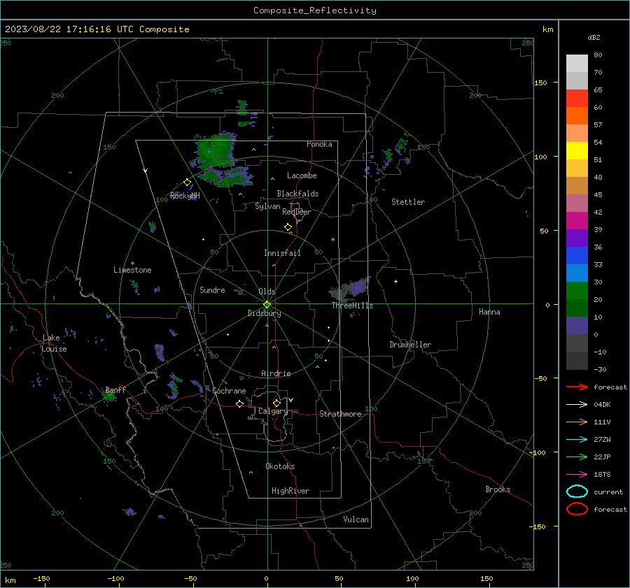
Task: Click the asterisk marker above Limestone
Action: pos(132,264)
